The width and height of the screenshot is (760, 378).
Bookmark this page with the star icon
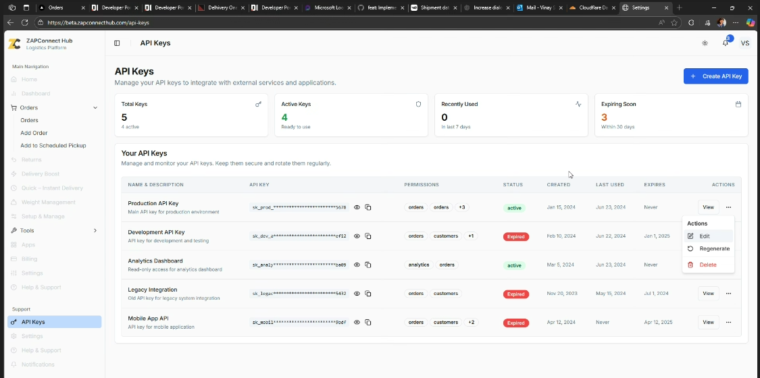(x=674, y=22)
